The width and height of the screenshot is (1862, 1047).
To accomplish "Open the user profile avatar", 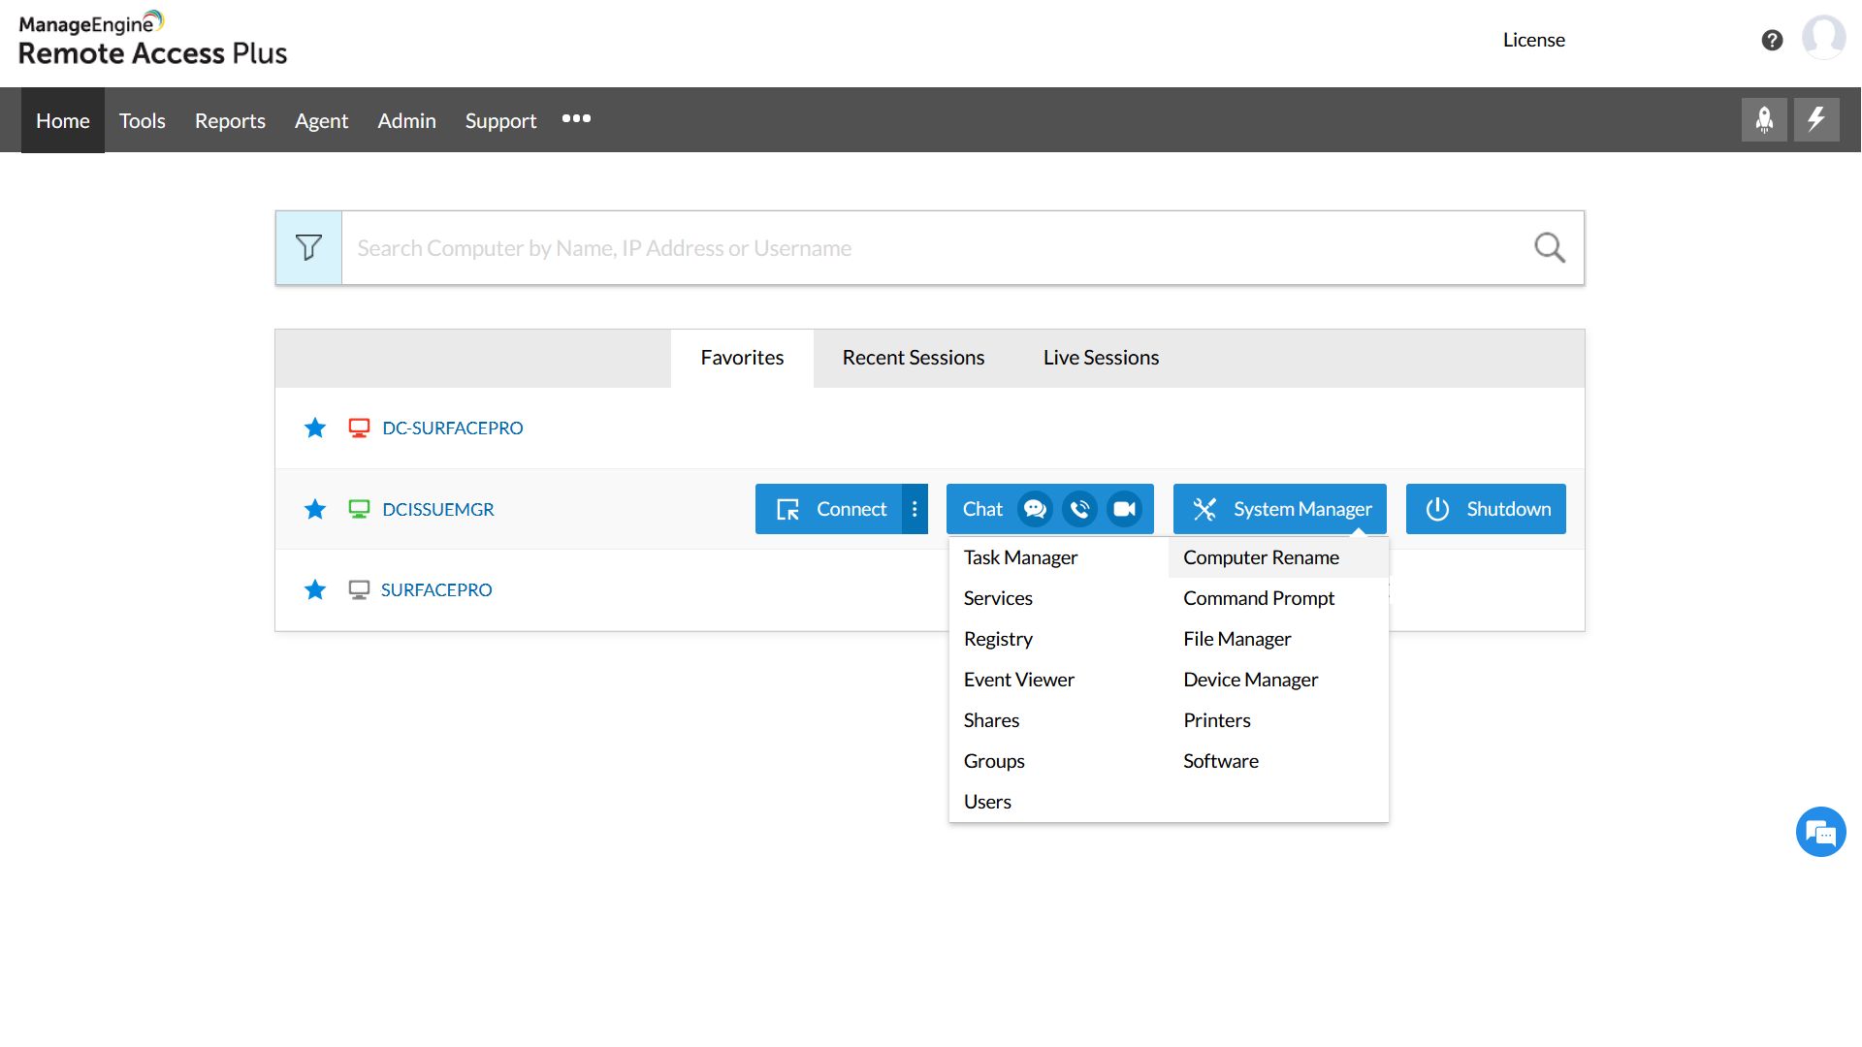I will [1824, 38].
